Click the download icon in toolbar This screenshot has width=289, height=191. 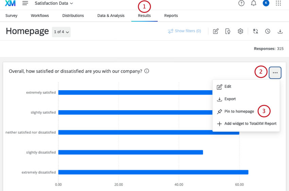coord(280,31)
